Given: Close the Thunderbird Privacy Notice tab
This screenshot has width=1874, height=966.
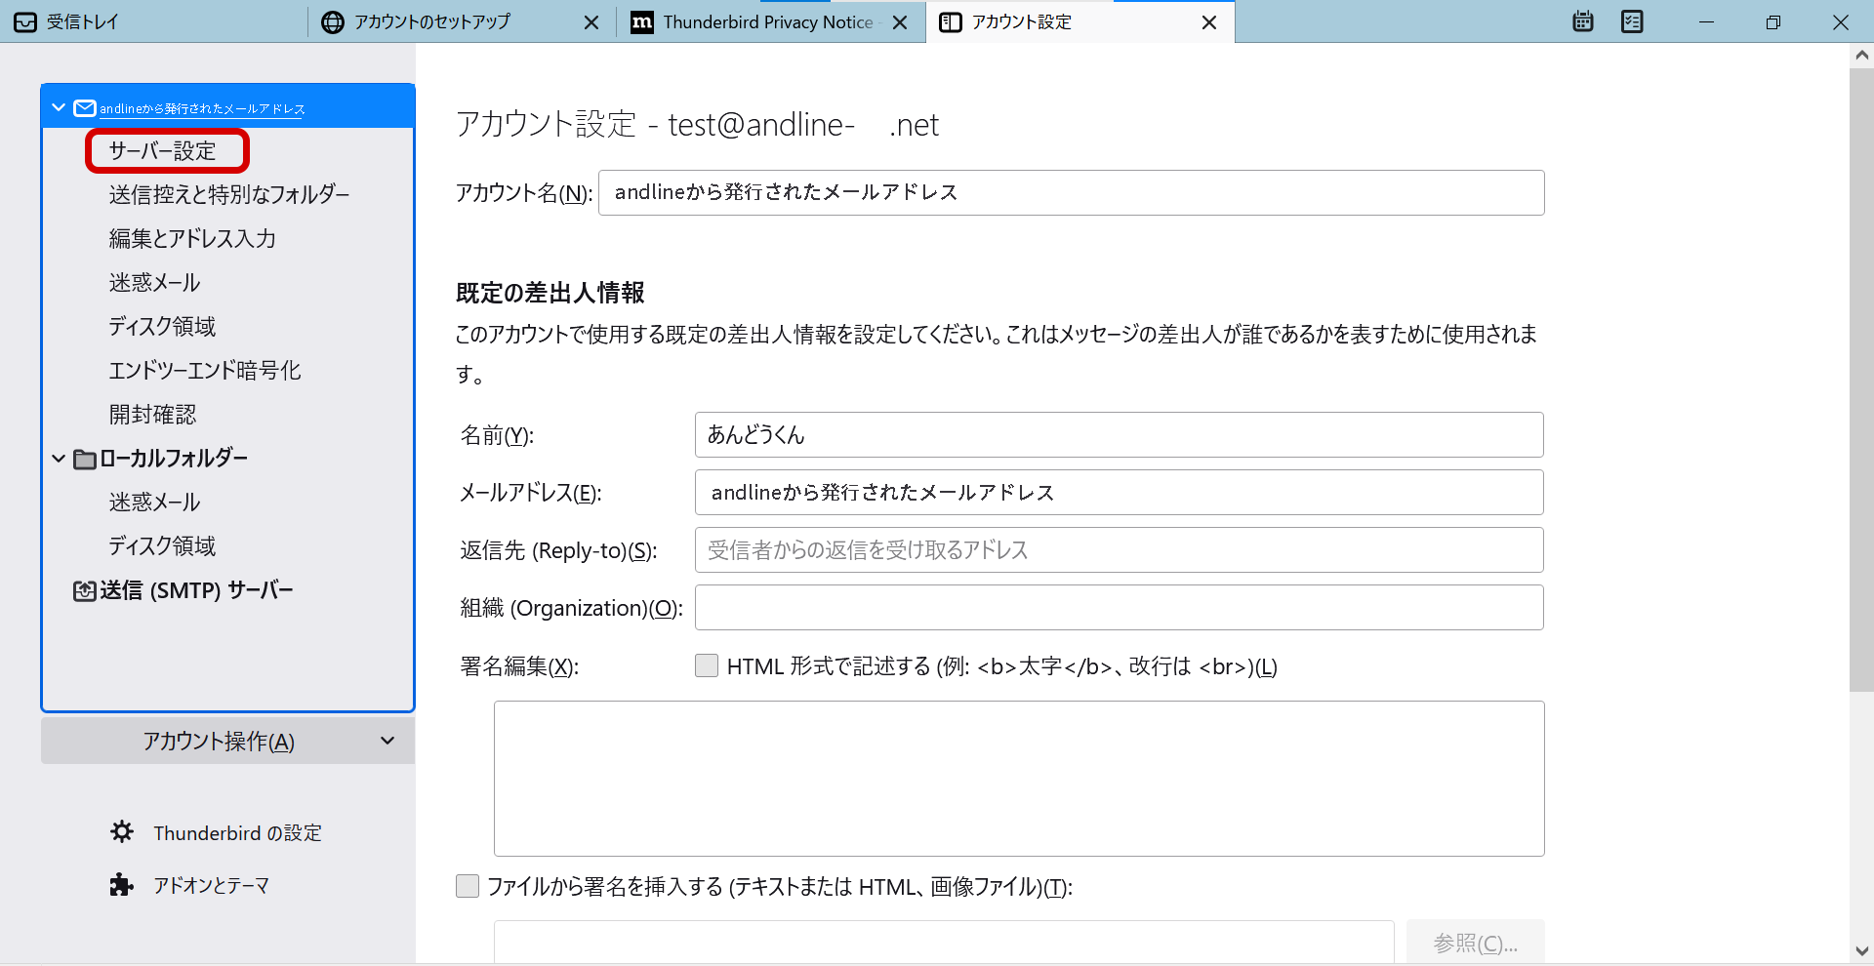Looking at the screenshot, I should pos(900,22).
